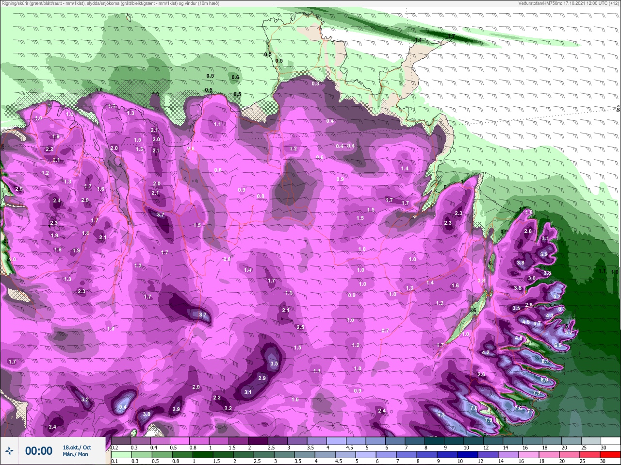Click the 5.4 precipitation value on map
The height and width of the screenshot is (465, 621).
click(123, 407)
